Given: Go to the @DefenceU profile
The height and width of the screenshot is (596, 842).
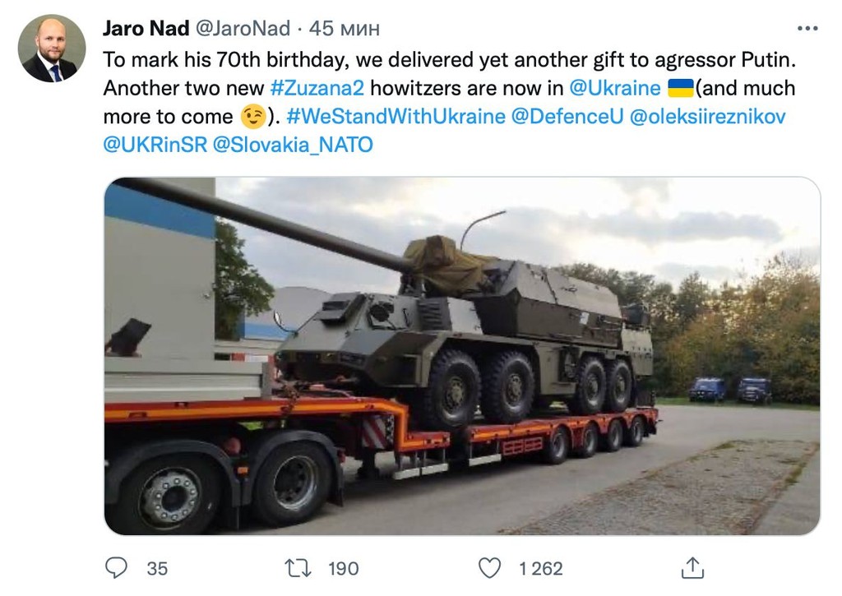Looking at the screenshot, I should click(x=567, y=116).
